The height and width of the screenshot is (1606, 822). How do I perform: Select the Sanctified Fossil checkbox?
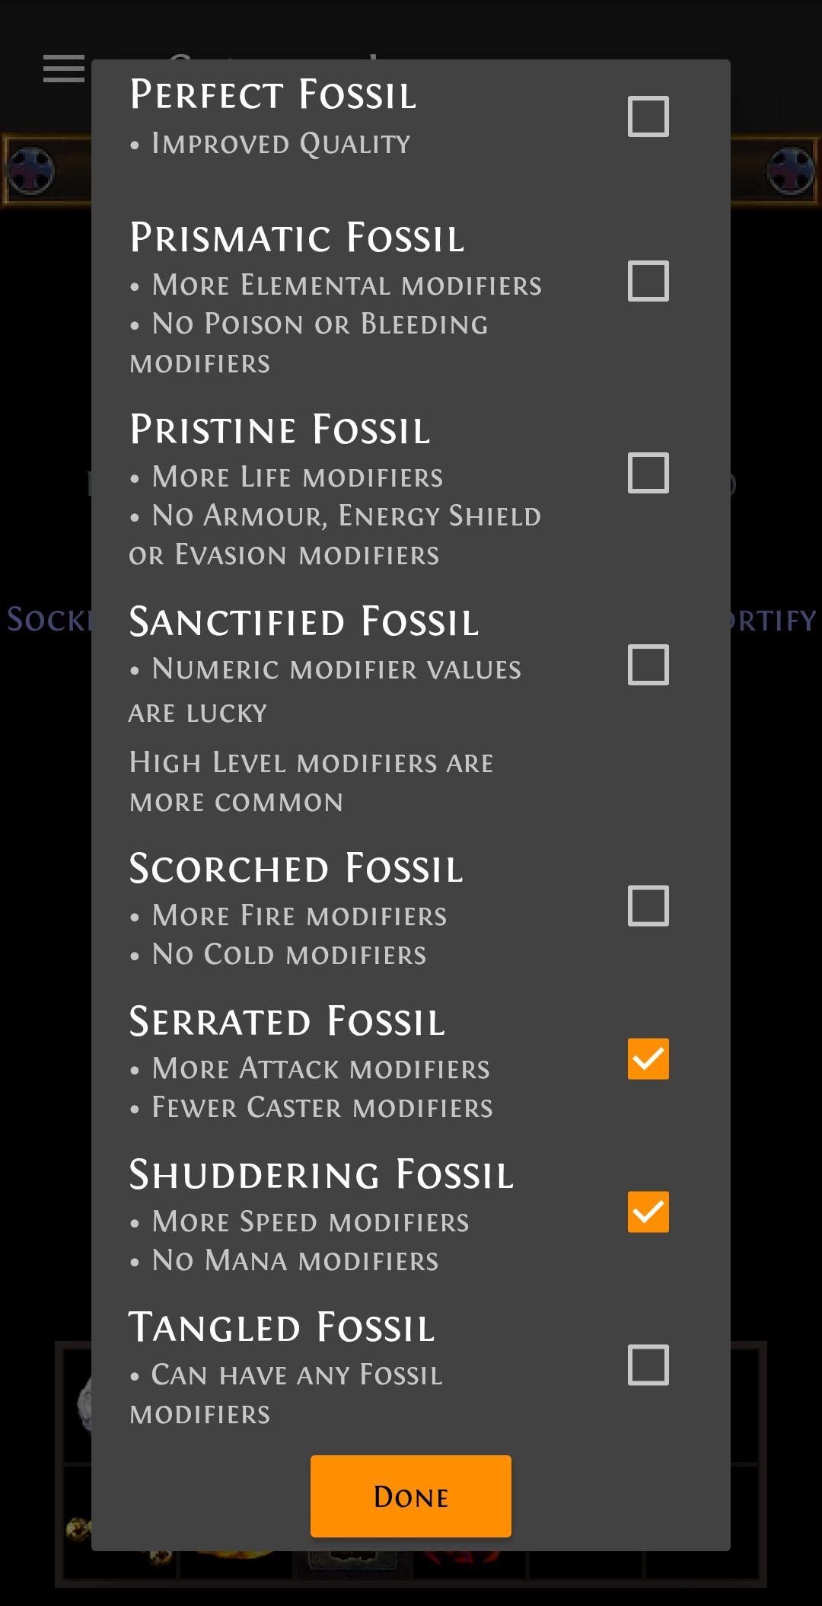pos(648,665)
